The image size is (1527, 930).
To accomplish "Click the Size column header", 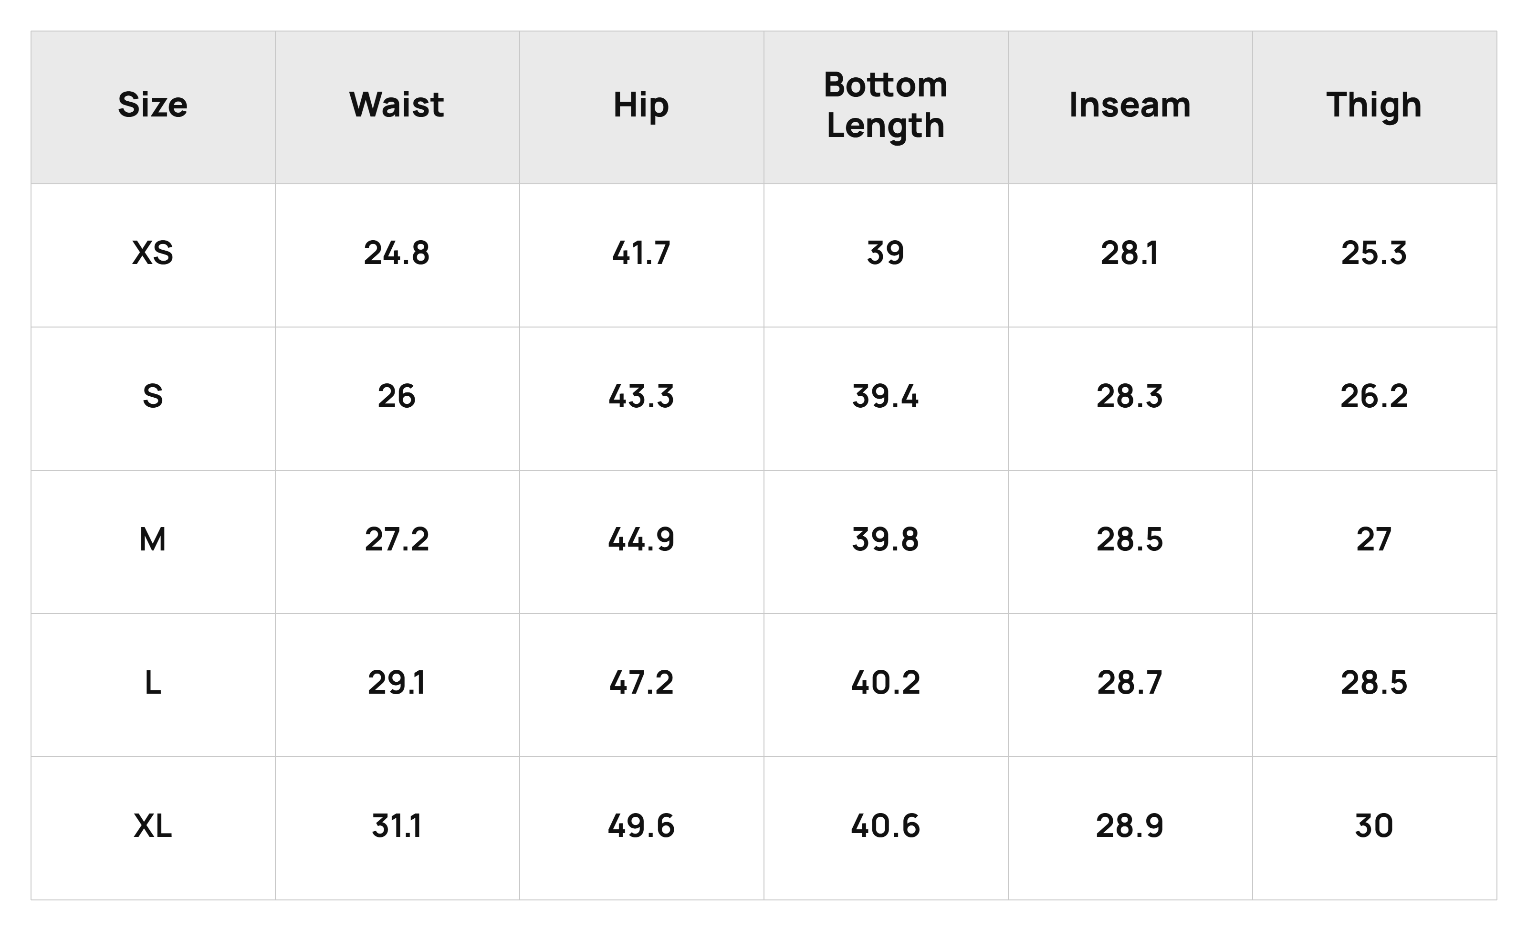I will [x=152, y=106].
